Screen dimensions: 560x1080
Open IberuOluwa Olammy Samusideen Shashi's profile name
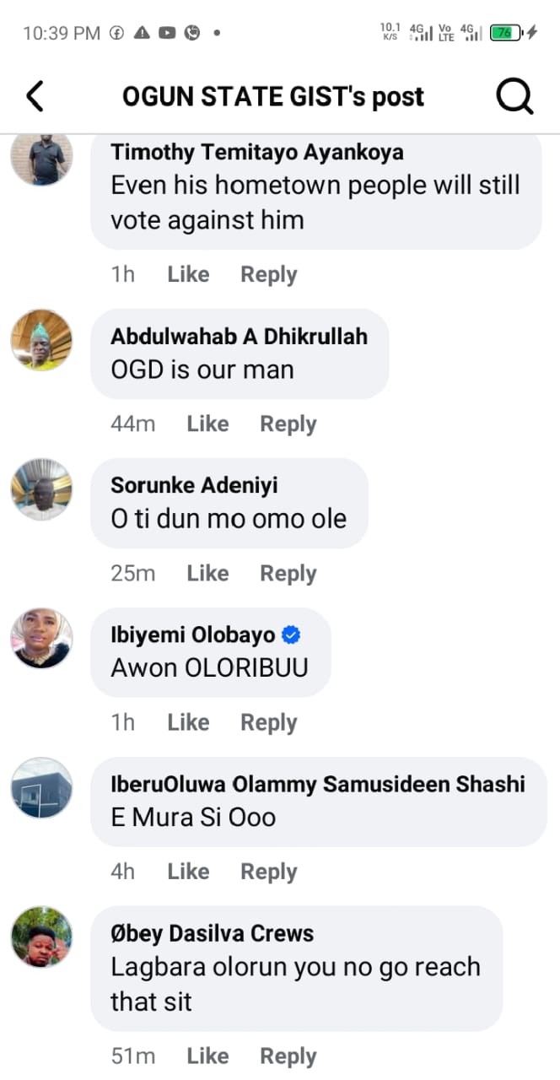pos(318,784)
